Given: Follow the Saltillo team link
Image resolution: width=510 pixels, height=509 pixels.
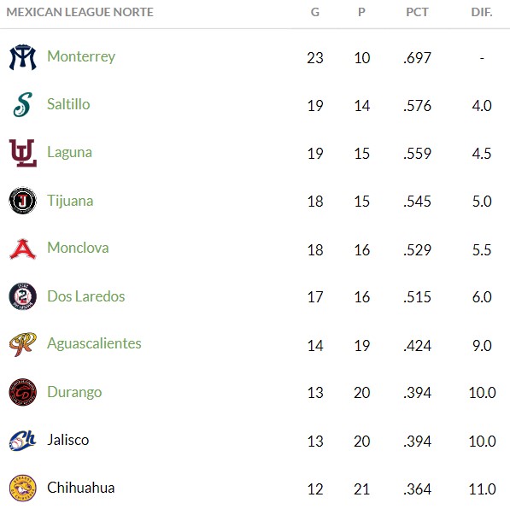Looking at the screenshot, I should pyautogui.click(x=68, y=104).
